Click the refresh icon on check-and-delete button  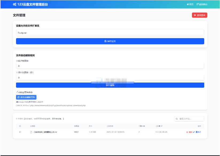tap(18, 97)
